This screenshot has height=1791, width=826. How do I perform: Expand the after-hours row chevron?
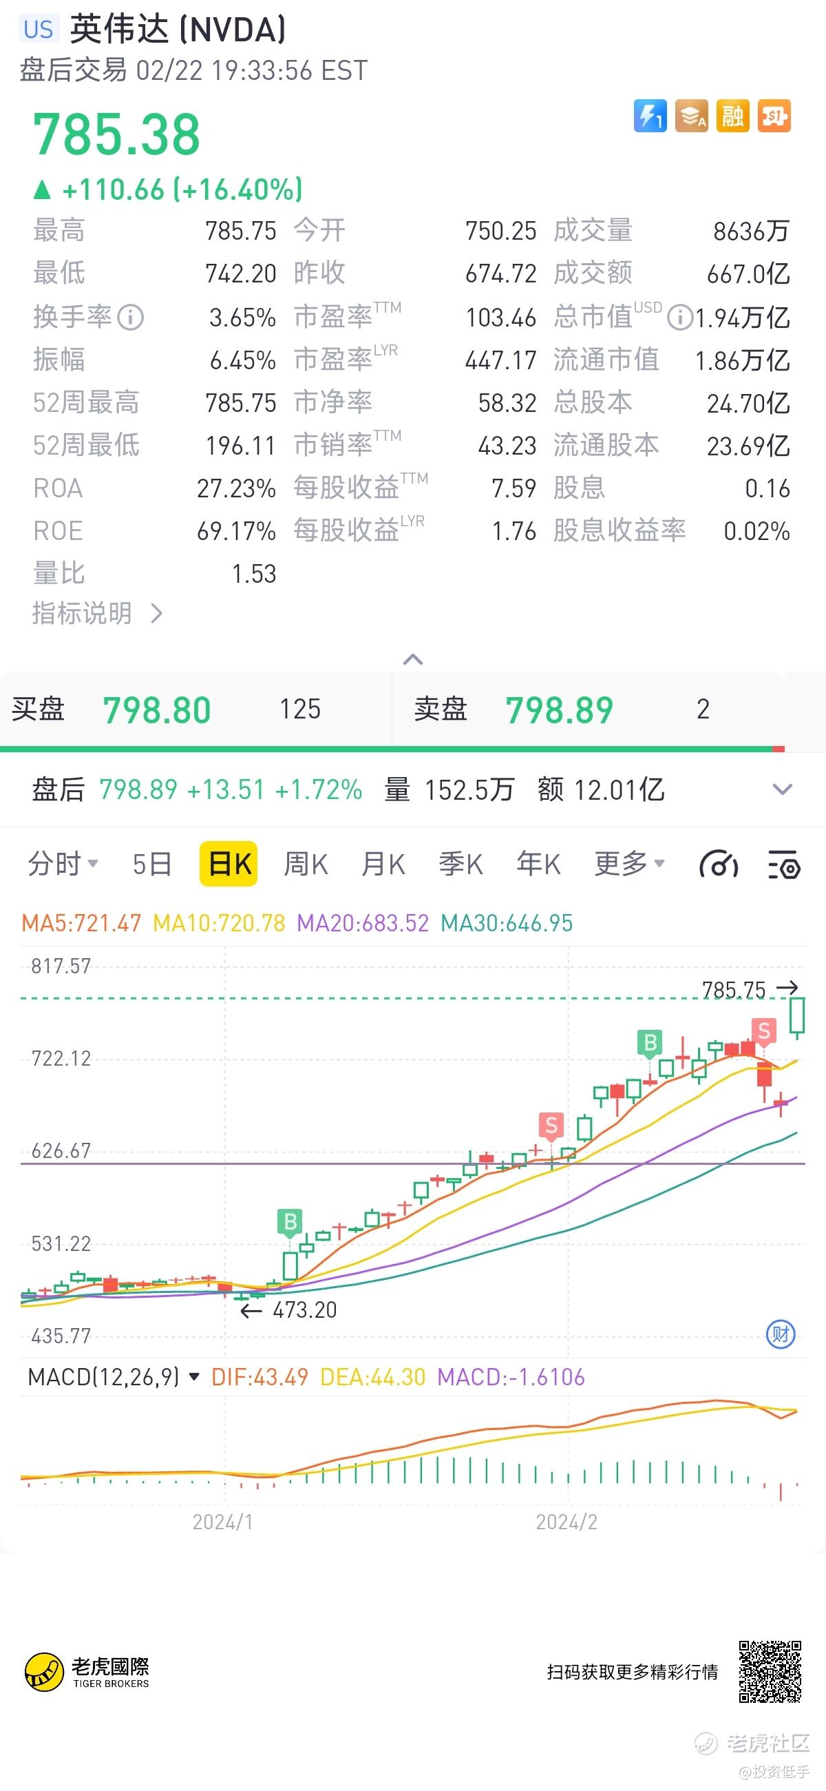coord(782,790)
